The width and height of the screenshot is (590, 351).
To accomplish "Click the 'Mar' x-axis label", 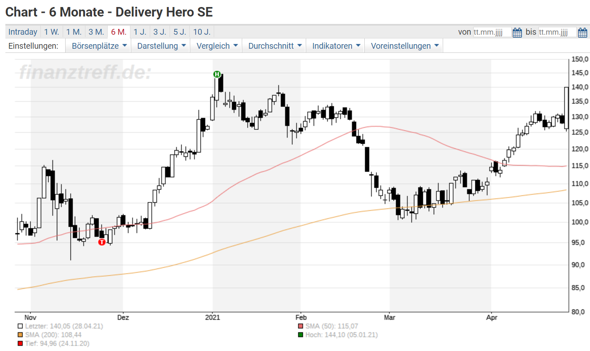I will [389, 318].
